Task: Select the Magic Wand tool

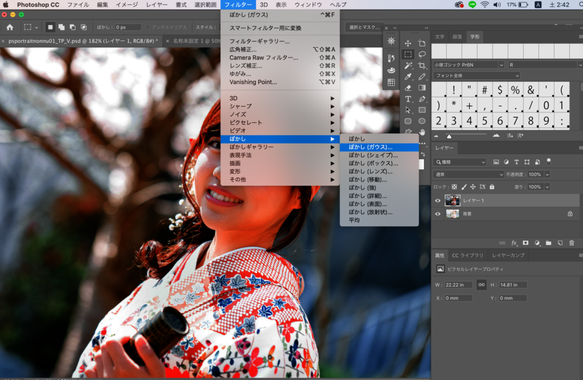Action: tap(408, 66)
